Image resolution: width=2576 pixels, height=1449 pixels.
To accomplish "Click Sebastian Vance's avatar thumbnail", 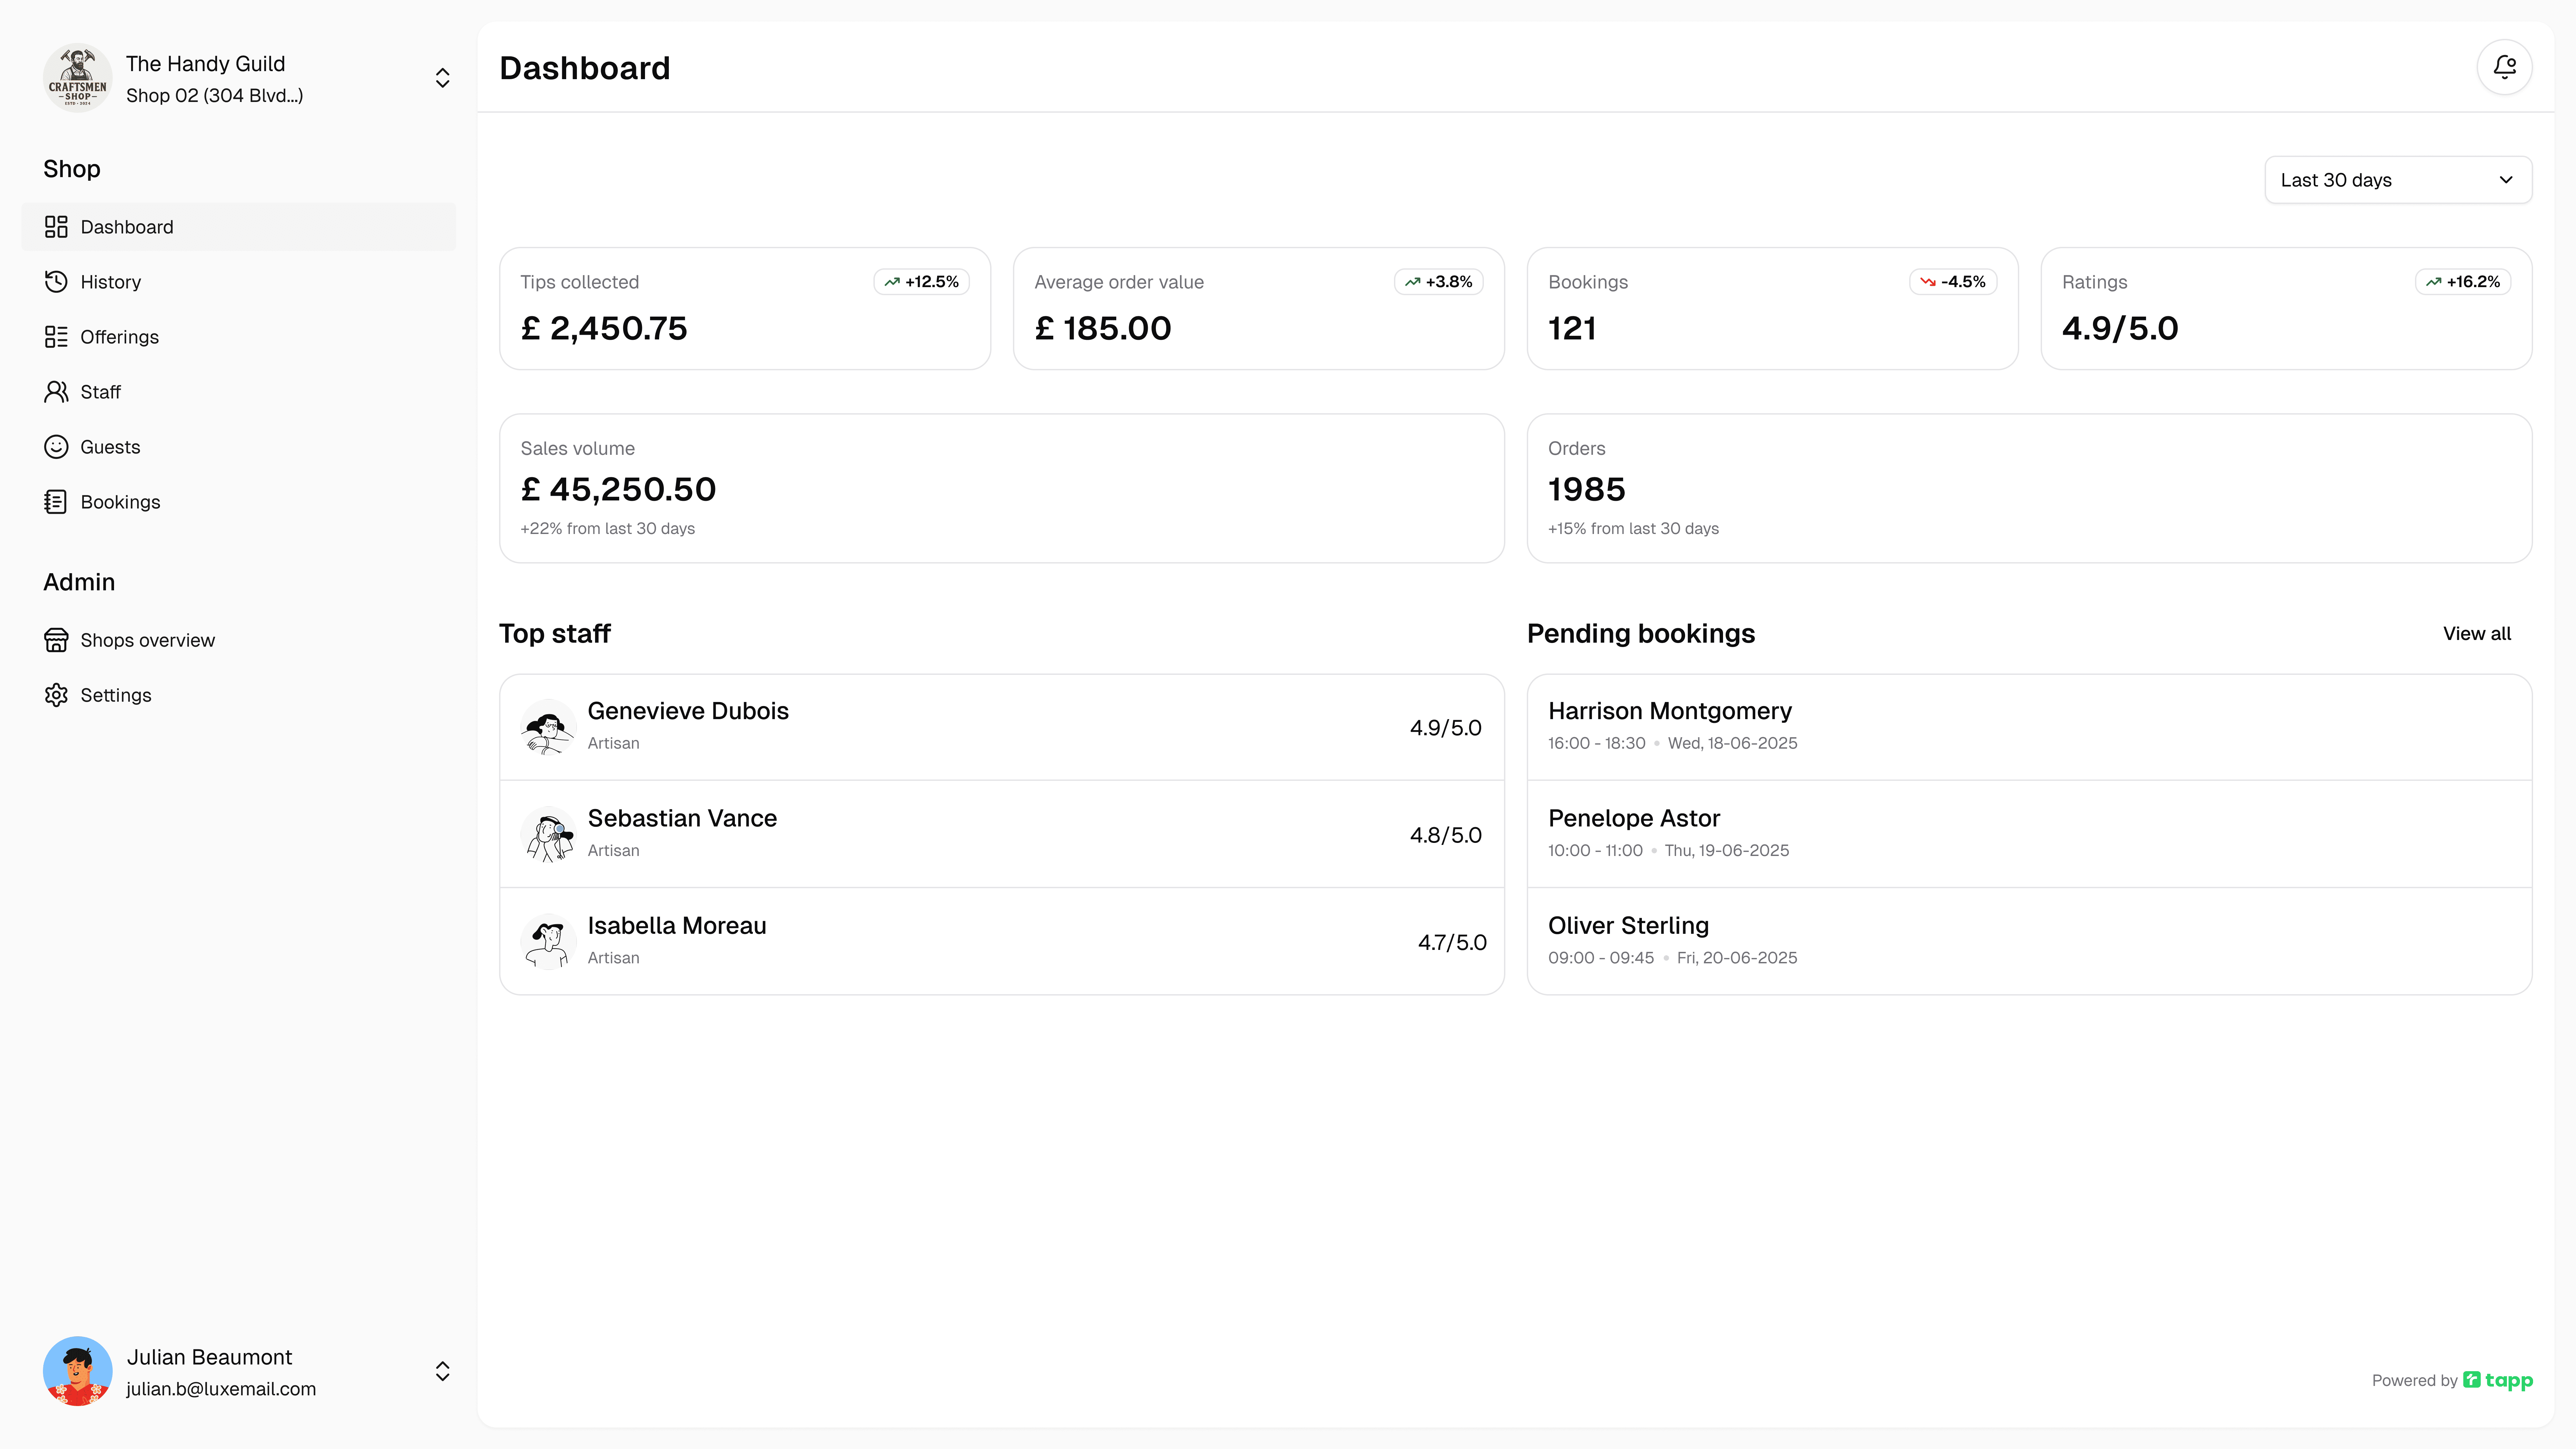I will pyautogui.click(x=548, y=834).
